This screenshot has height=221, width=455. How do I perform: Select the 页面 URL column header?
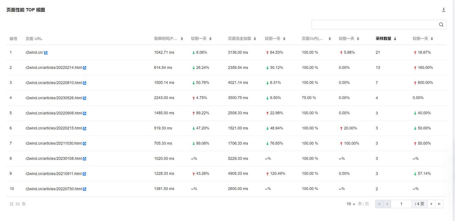tap(33, 38)
